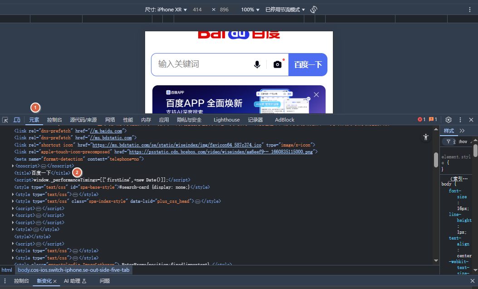Click the elements panel scroll up arrow

coord(436,130)
